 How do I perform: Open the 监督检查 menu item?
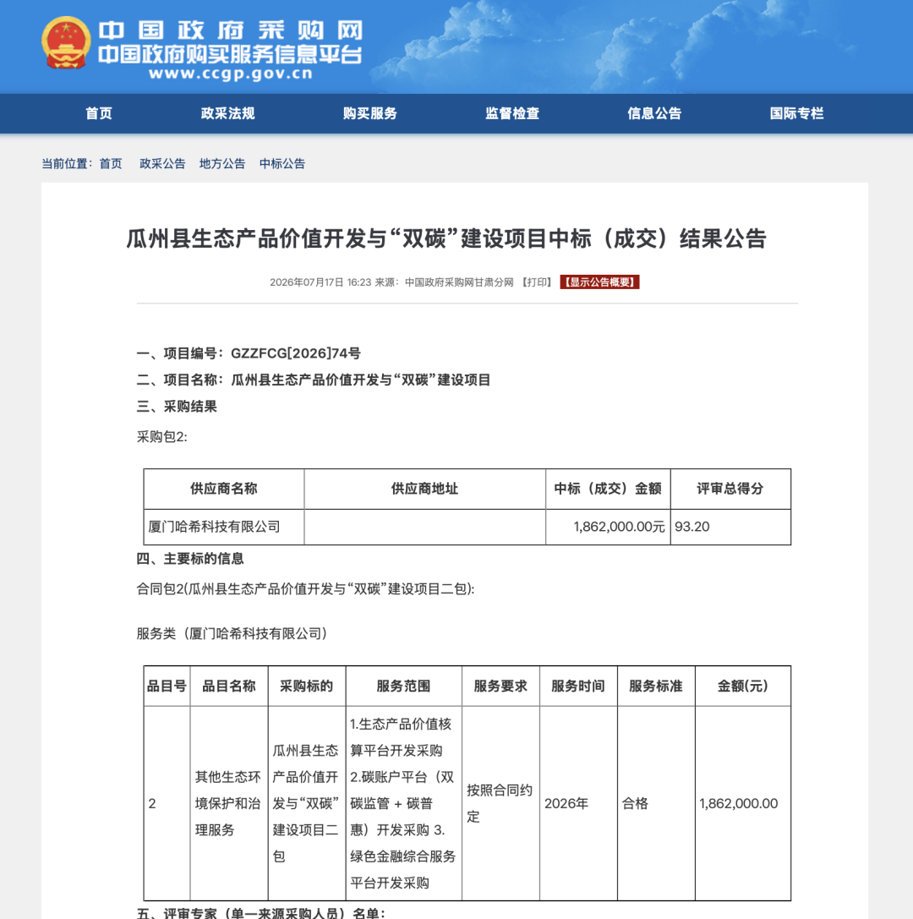(x=513, y=113)
